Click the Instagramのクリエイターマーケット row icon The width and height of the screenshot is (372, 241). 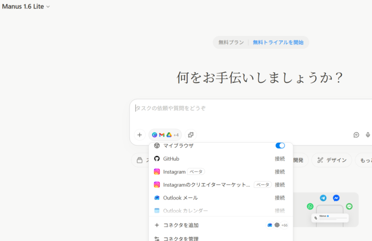point(157,185)
